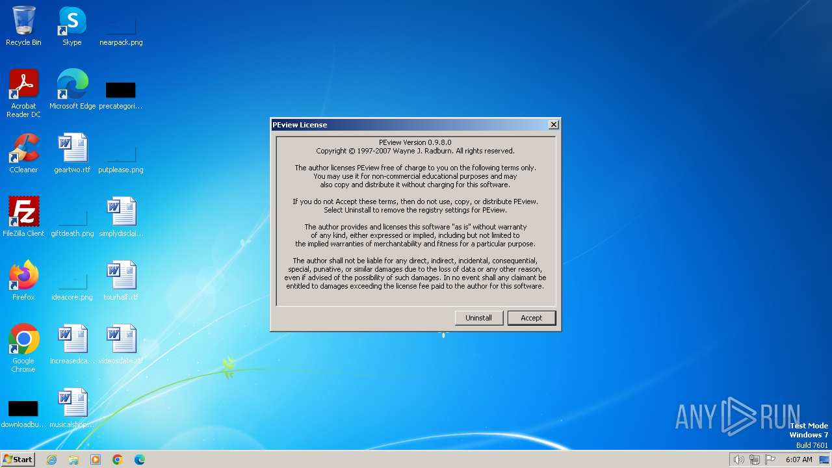Open the Action Center flag icon
The height and width of the screenshot is (468, 832).
tap(771, 460)
